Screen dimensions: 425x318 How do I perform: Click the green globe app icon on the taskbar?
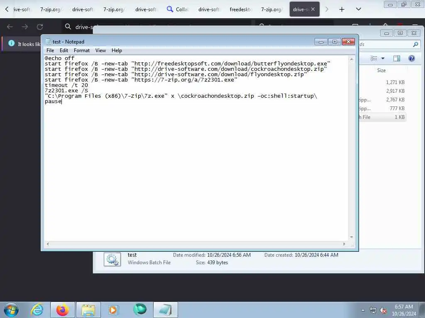tap(140, 309)
